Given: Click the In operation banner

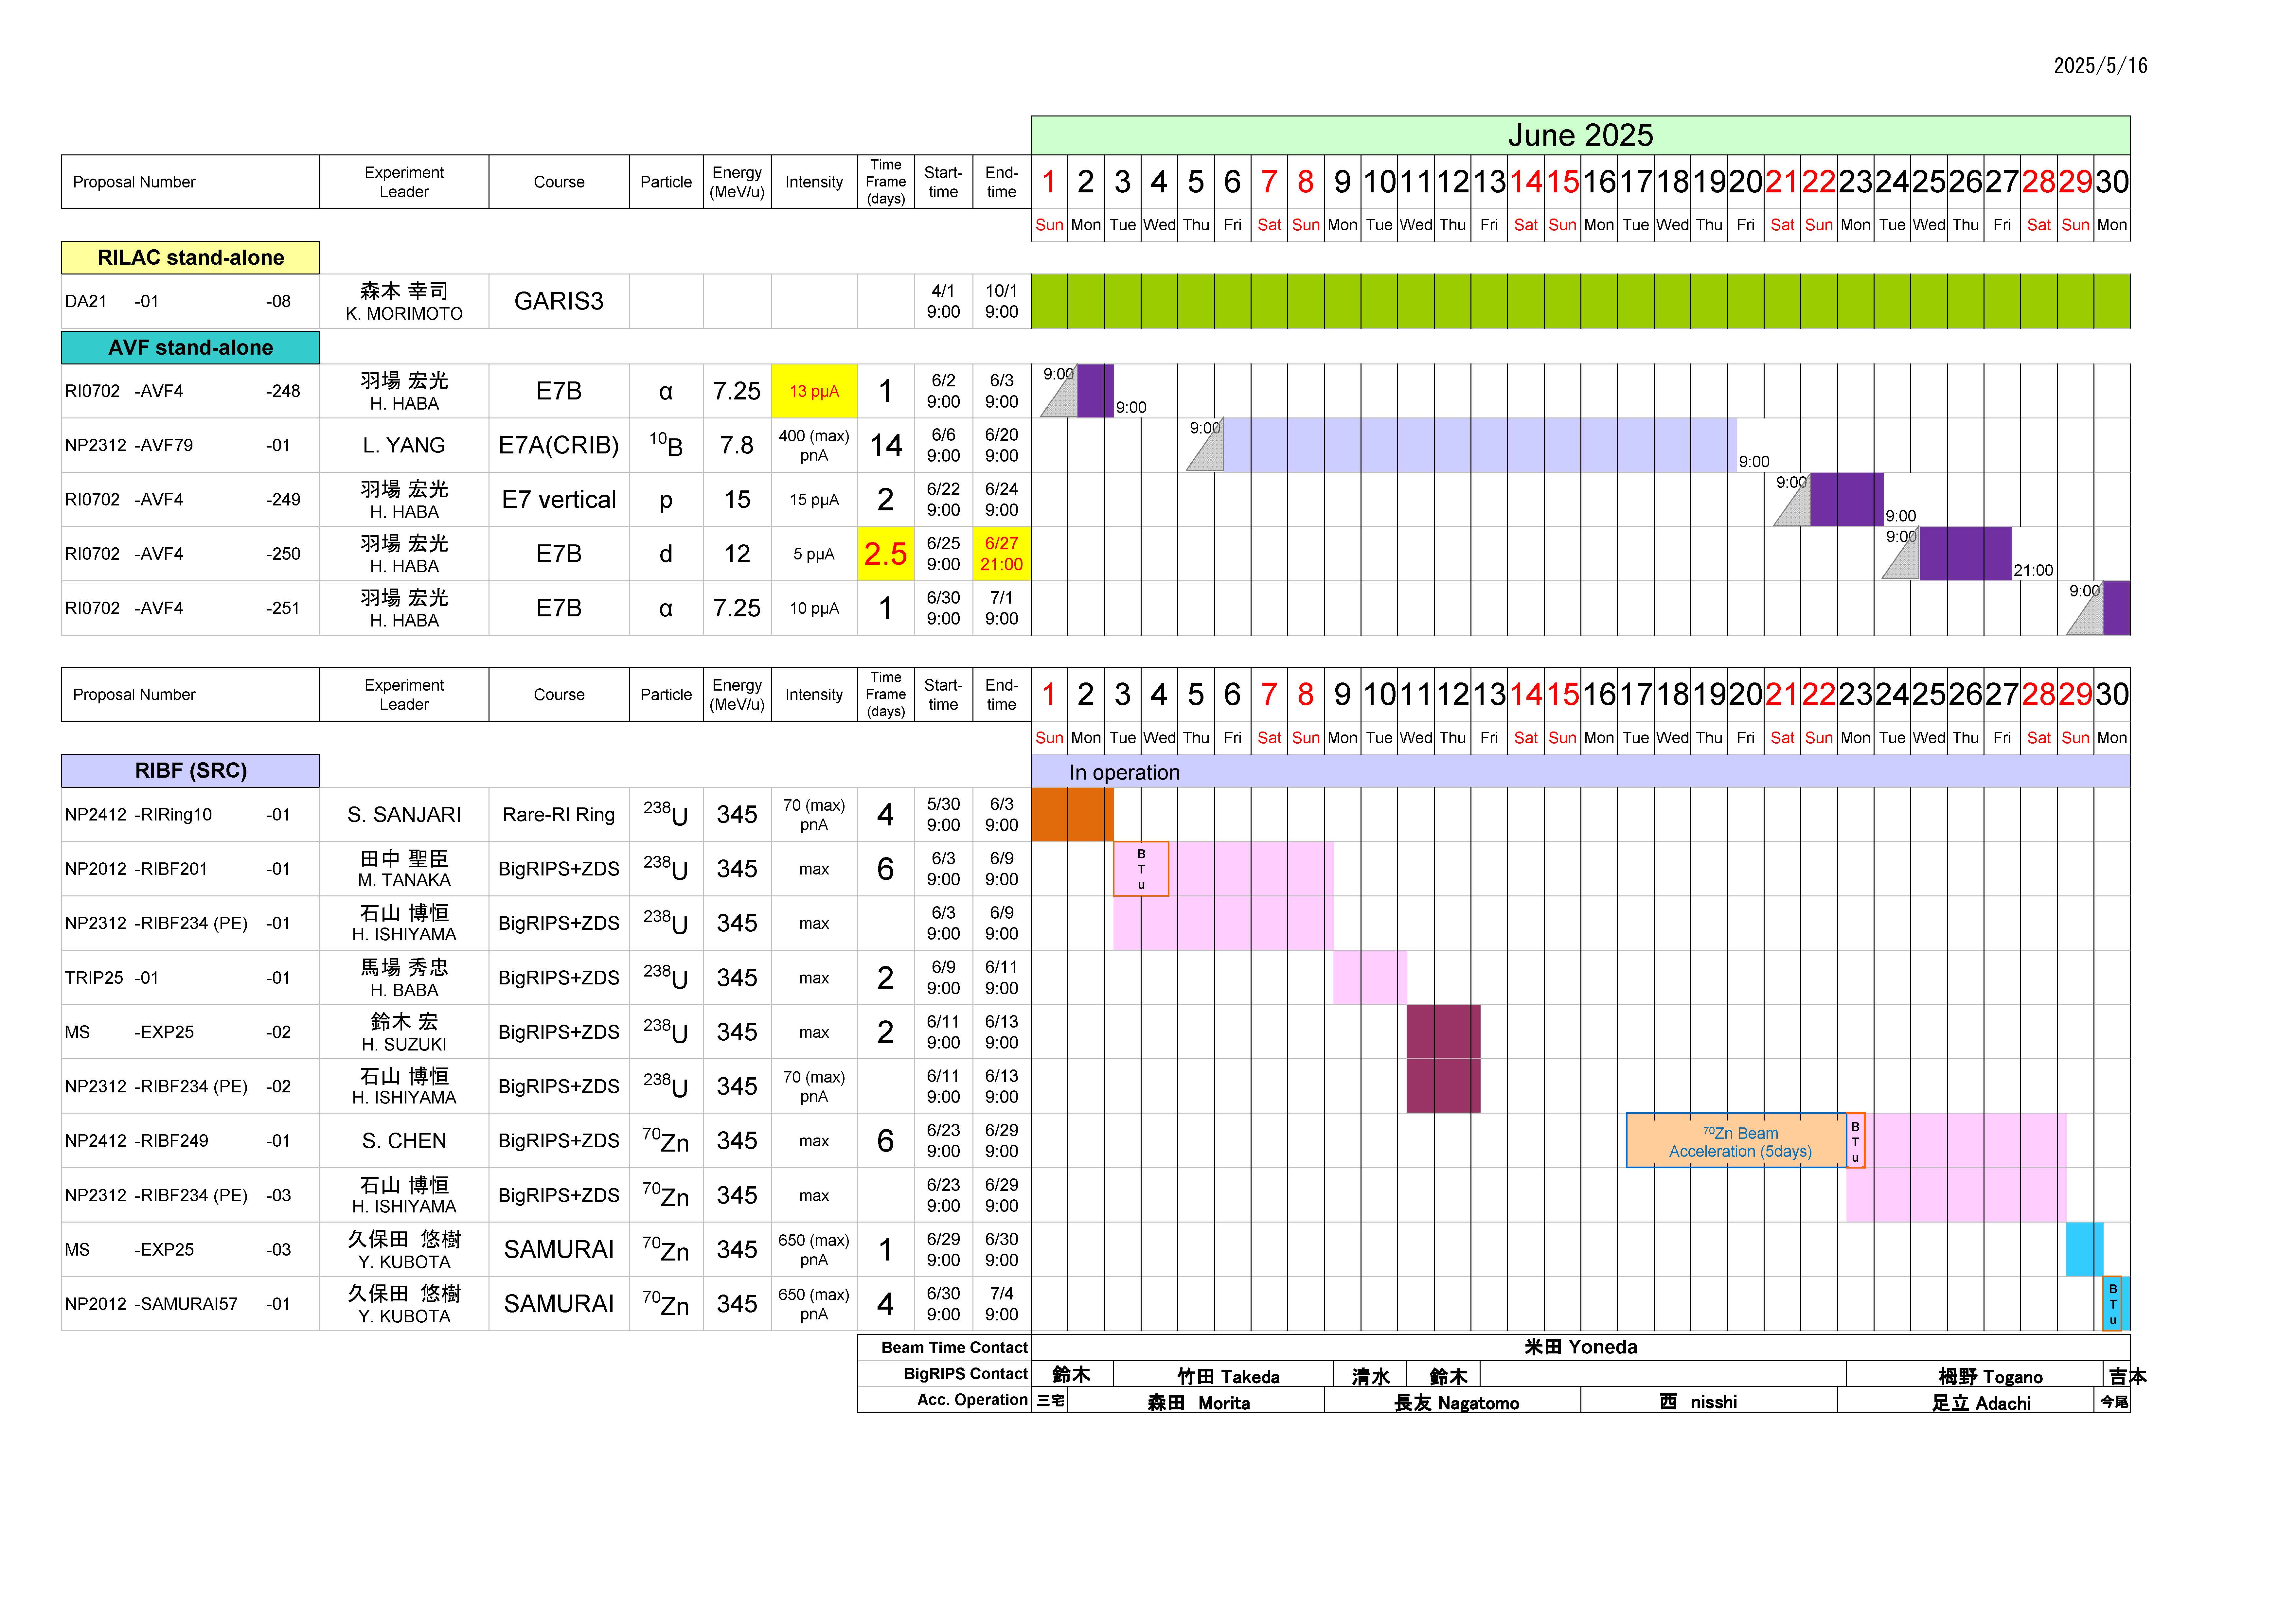Looking at the screenshot, I should (1580, 771).
